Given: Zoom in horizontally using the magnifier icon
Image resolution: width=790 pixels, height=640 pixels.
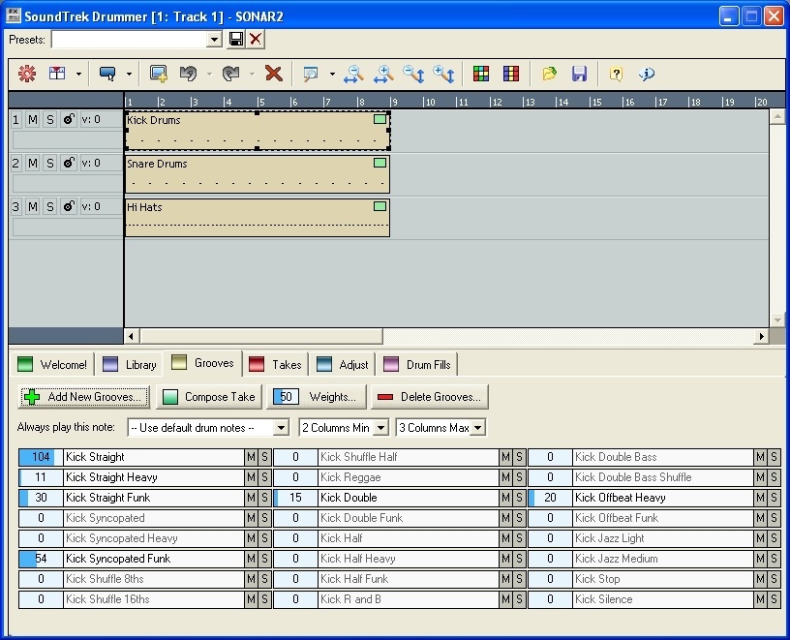Looking at the screenshot, I should 386,74.
